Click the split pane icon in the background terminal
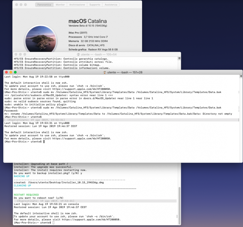Image resolution: width=243 pixels, height=227 pixels. click(x=179, y=58)
